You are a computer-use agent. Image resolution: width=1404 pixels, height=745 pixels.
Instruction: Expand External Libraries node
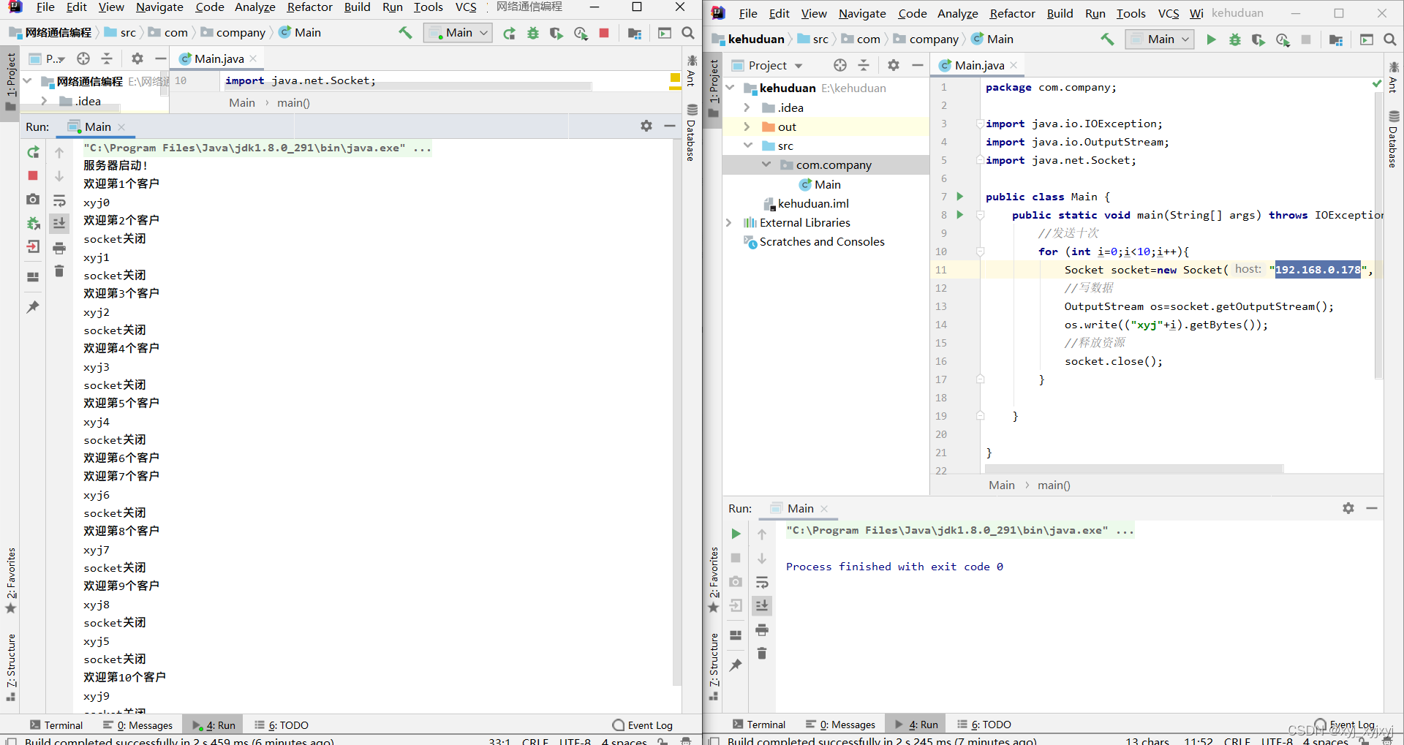click(729, 222)
